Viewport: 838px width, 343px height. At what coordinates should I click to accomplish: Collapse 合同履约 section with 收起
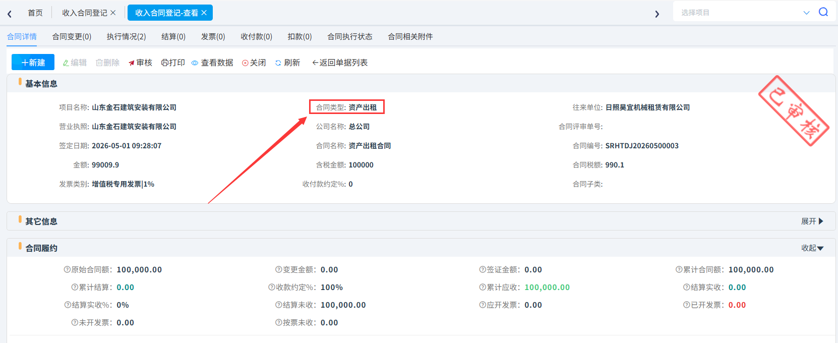812,248
